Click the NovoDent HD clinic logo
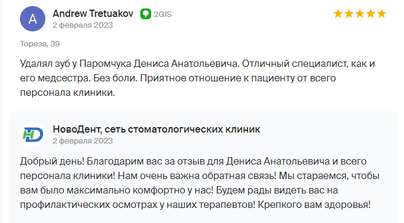 click(x=33, y=134)
